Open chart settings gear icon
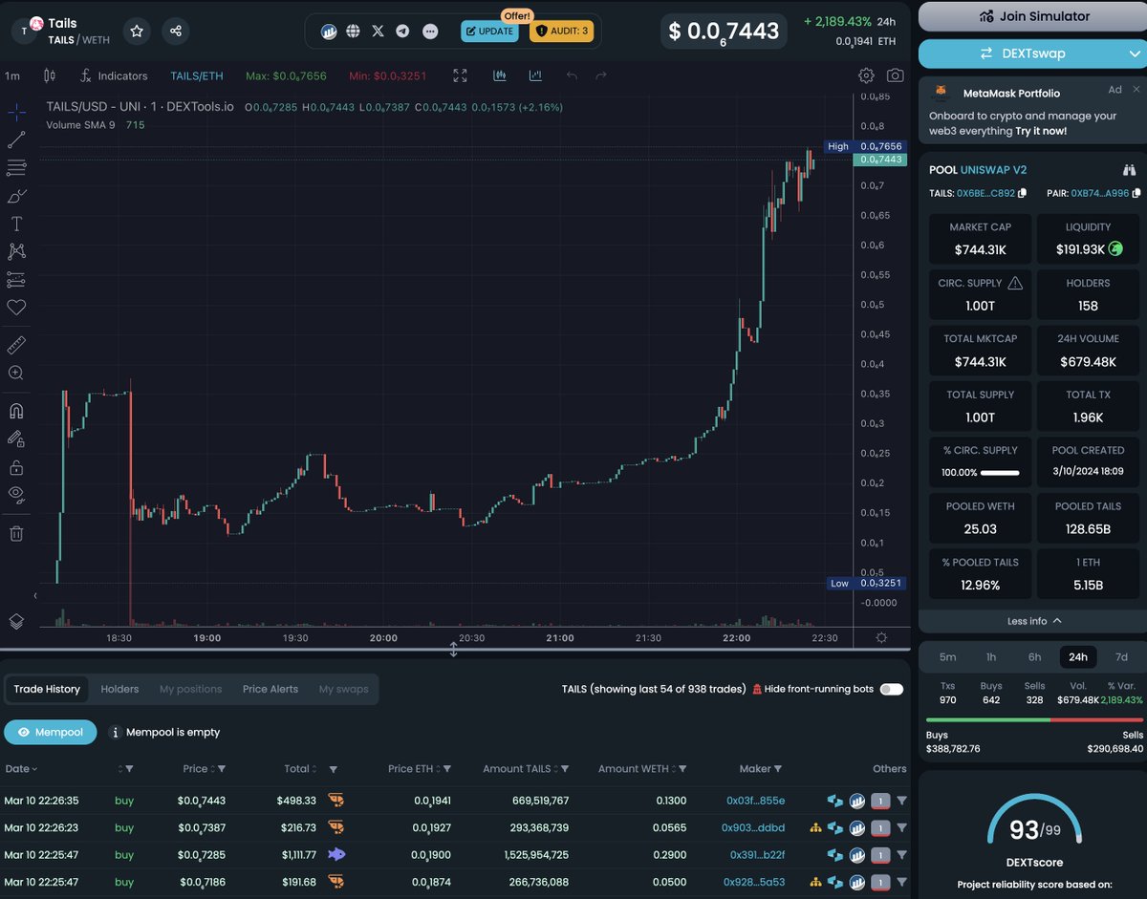The height and width of the screenshot is (899, 1147). [x=866, y=75]
